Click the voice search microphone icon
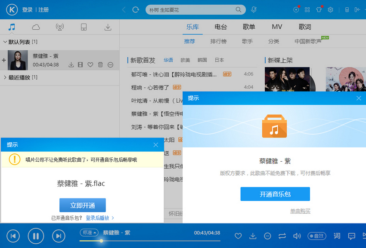 [x=254, y=9]
